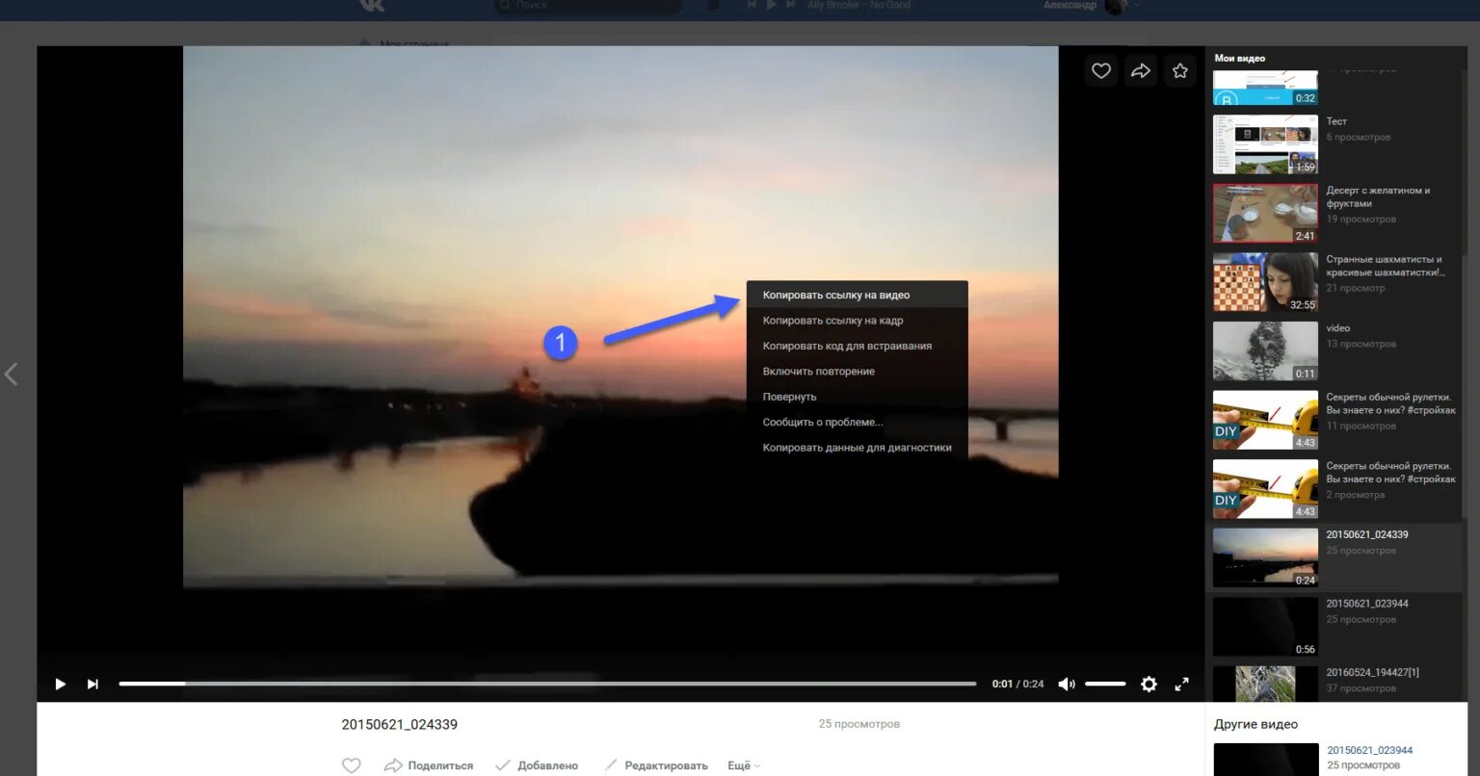Click 20150621_023944 link under Другие видео

[x=1369, y=750]
